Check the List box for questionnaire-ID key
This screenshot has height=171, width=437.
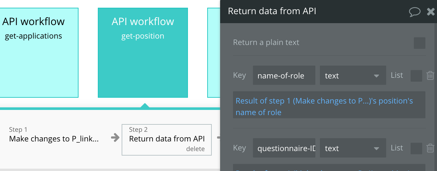pyautogui.click(x=416, y=148)
